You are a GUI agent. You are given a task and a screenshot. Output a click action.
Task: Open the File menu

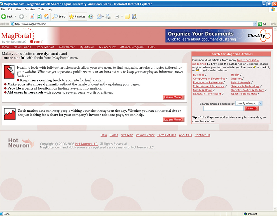[3, 9]
